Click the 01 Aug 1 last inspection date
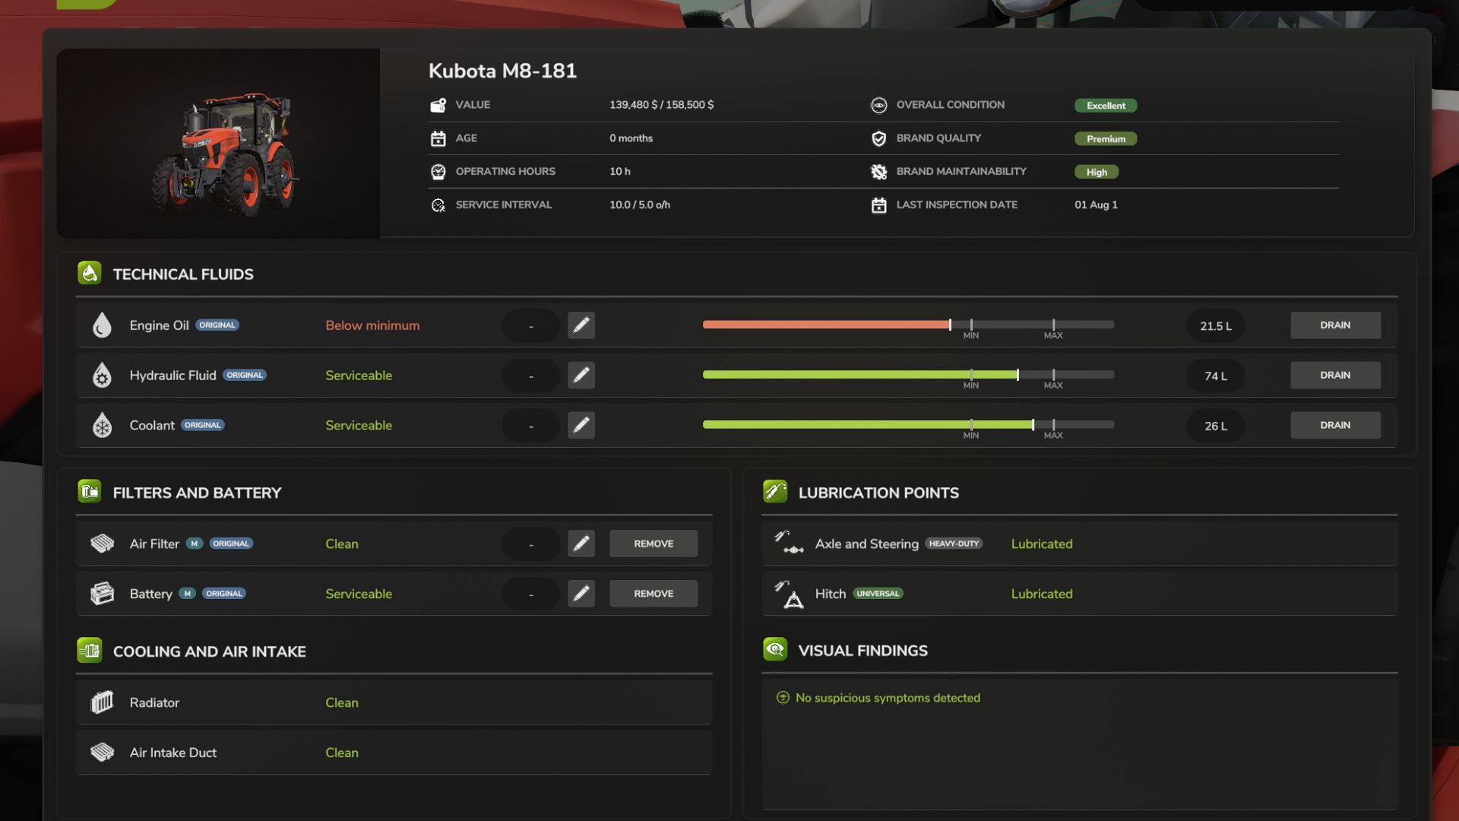The image size is (1459, 821). click(x=1096, y=205)
